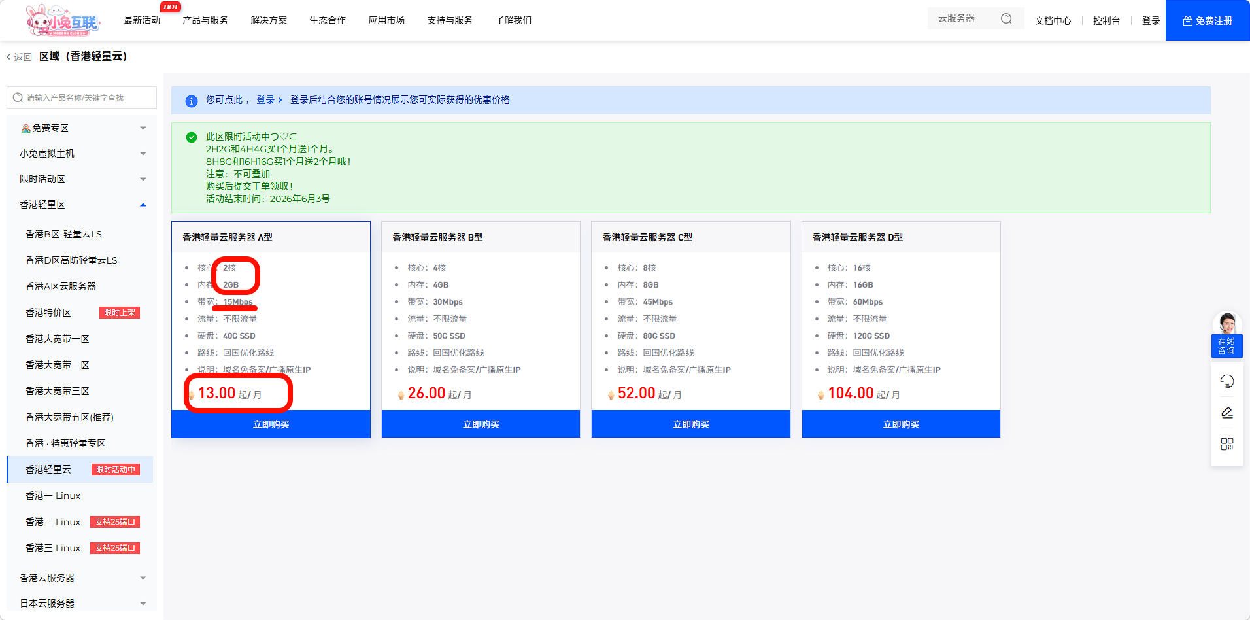Expand the 香港云服务器 sidebar section
1250x620 pixels.
[x=82, y=578]
